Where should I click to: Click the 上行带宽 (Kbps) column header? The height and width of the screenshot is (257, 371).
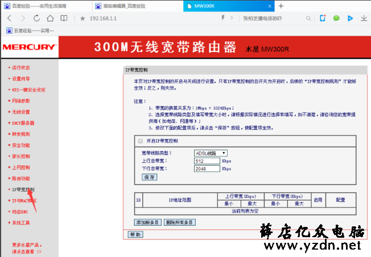pos(240,196)
